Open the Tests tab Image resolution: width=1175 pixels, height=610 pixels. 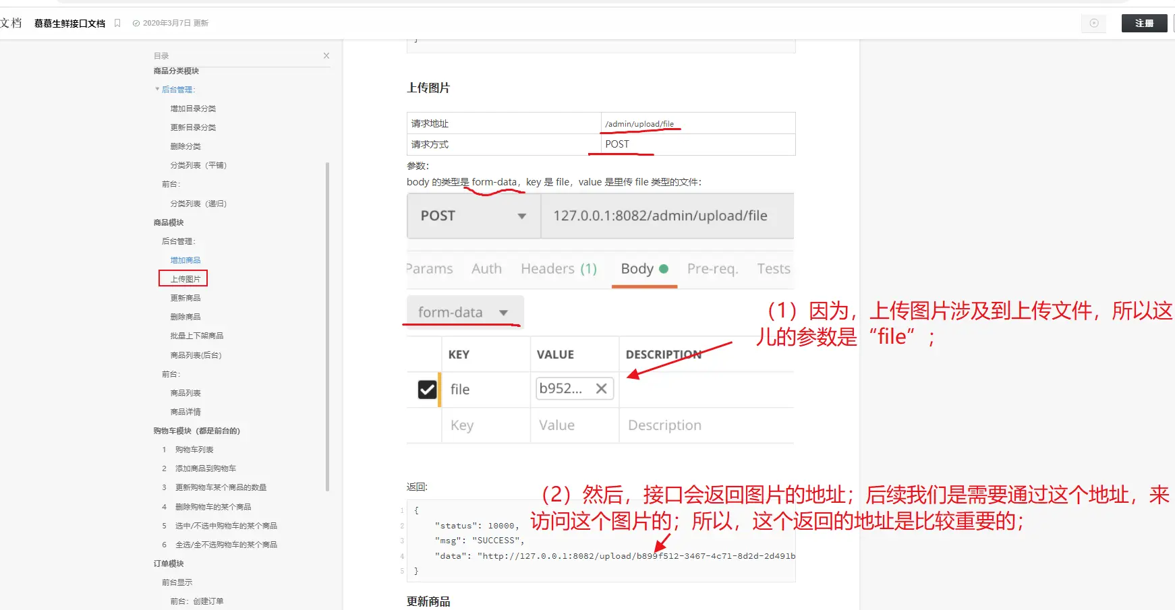point(774,269)
